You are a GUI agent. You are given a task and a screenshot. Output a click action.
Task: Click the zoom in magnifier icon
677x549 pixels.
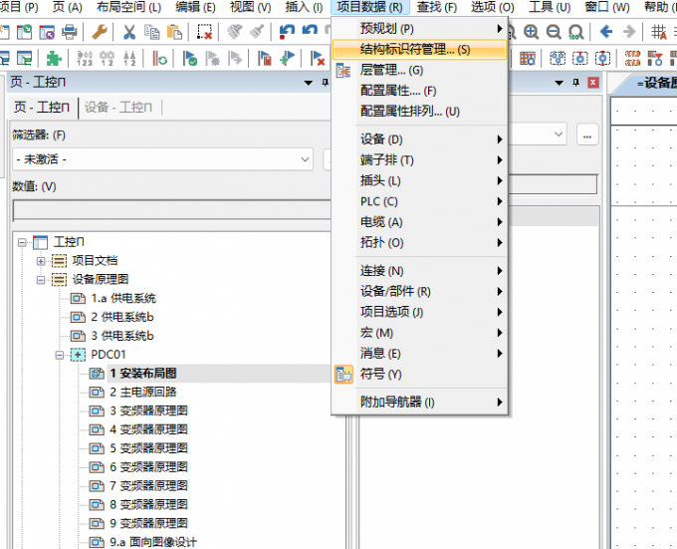531,32
